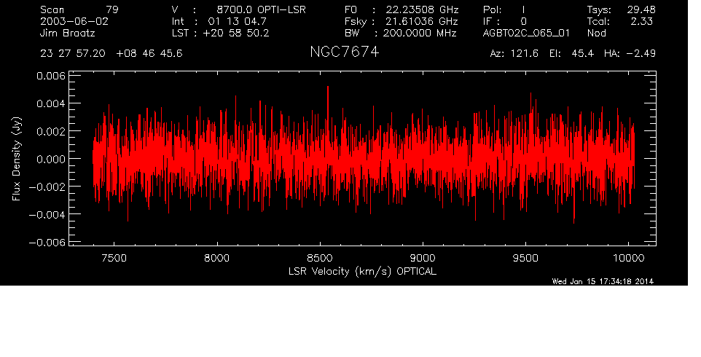This screenshot has height=357, width=701.
Task: Select the source coordinates 23 27 57.20
Action: point(73,54)
